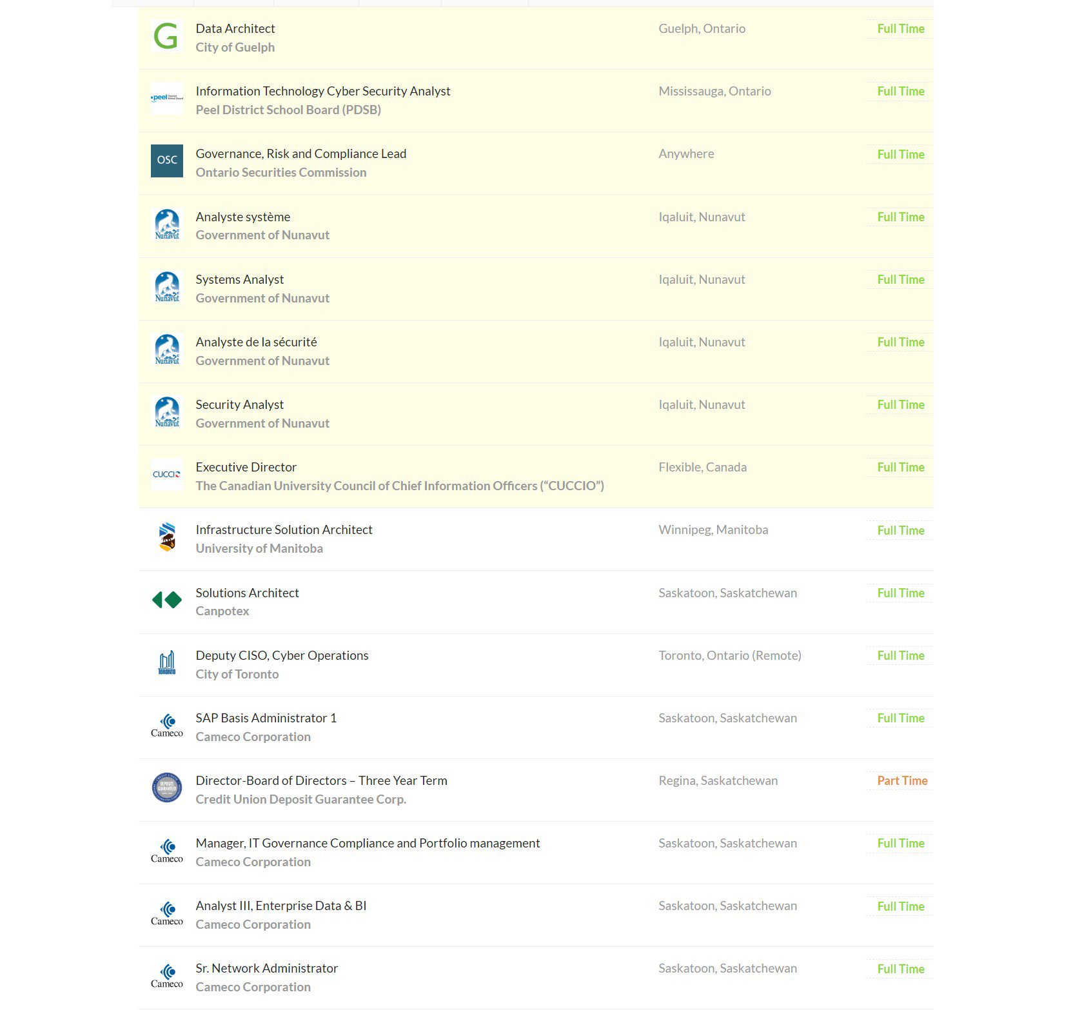The width and height of the screenshot is (1073, 1010).
Task: Click Nunavut logo beside Analyste système
Action: click(x=166, y=224)
